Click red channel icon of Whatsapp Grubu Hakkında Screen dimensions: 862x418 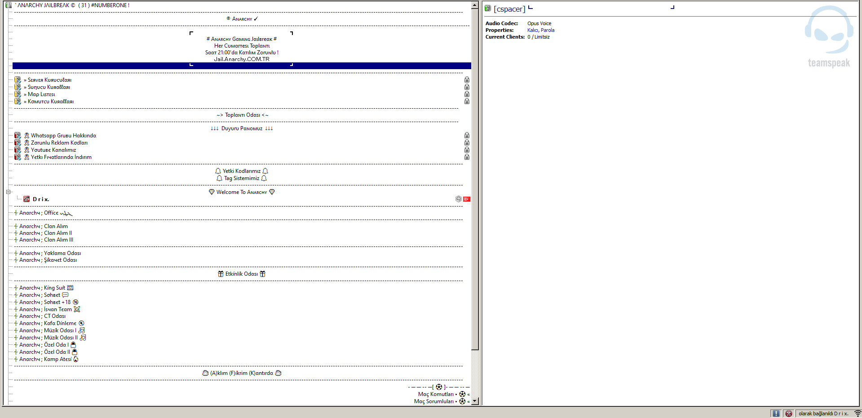coord(18,136)
